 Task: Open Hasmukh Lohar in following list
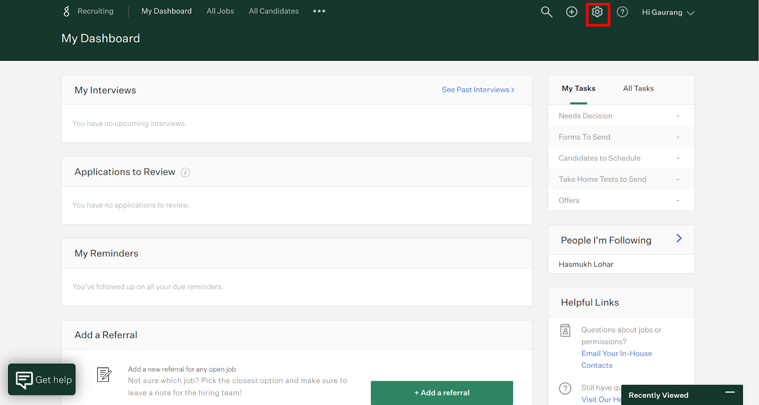(586, 264)
